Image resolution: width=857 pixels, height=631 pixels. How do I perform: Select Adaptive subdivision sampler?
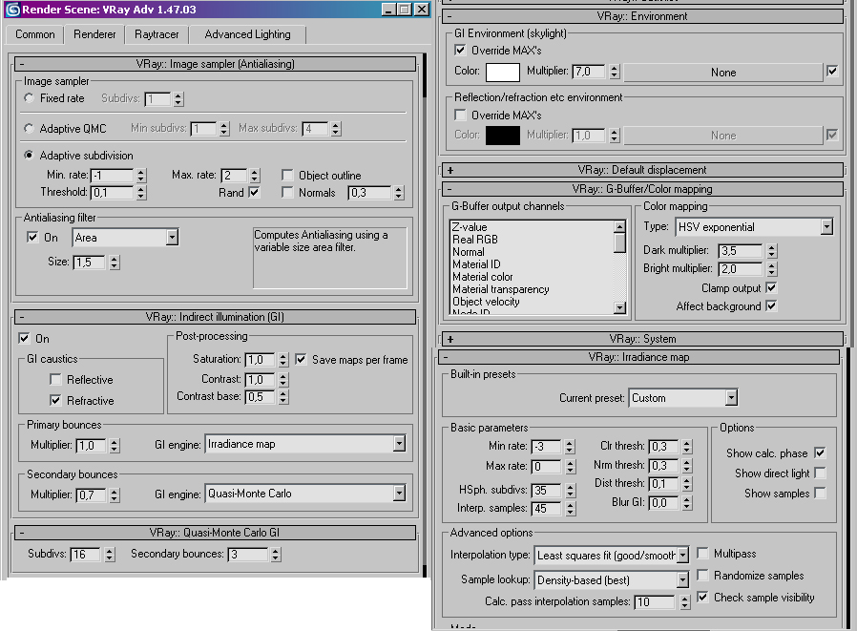[x=29, y=156]
